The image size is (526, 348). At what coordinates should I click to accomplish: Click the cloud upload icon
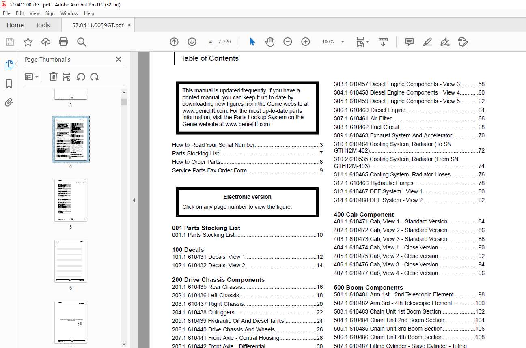click(46, 42)
